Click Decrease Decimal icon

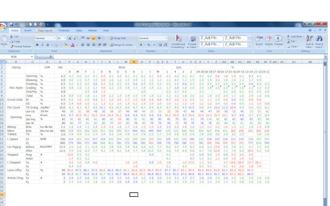(x=165, y=45)
